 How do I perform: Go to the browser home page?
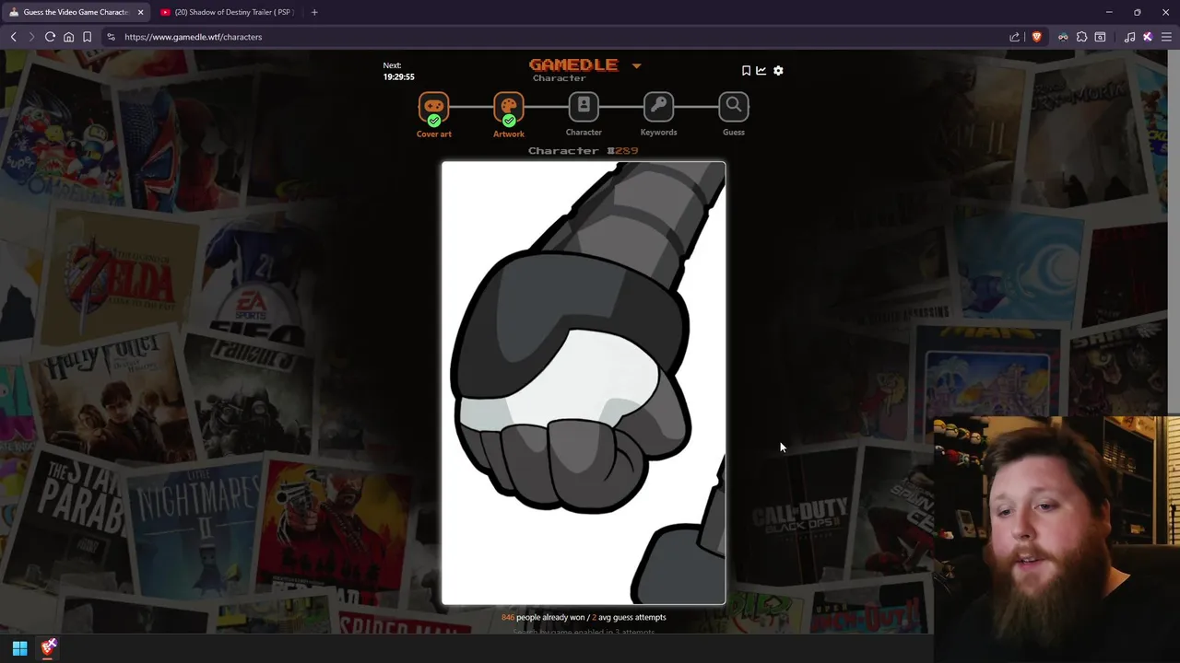tap(68, 37)
